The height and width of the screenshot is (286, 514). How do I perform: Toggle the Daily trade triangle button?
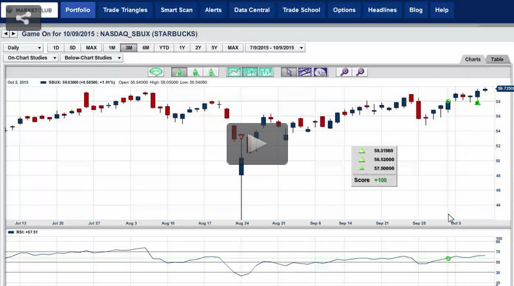pyautogui.click(x=211, y=72)
